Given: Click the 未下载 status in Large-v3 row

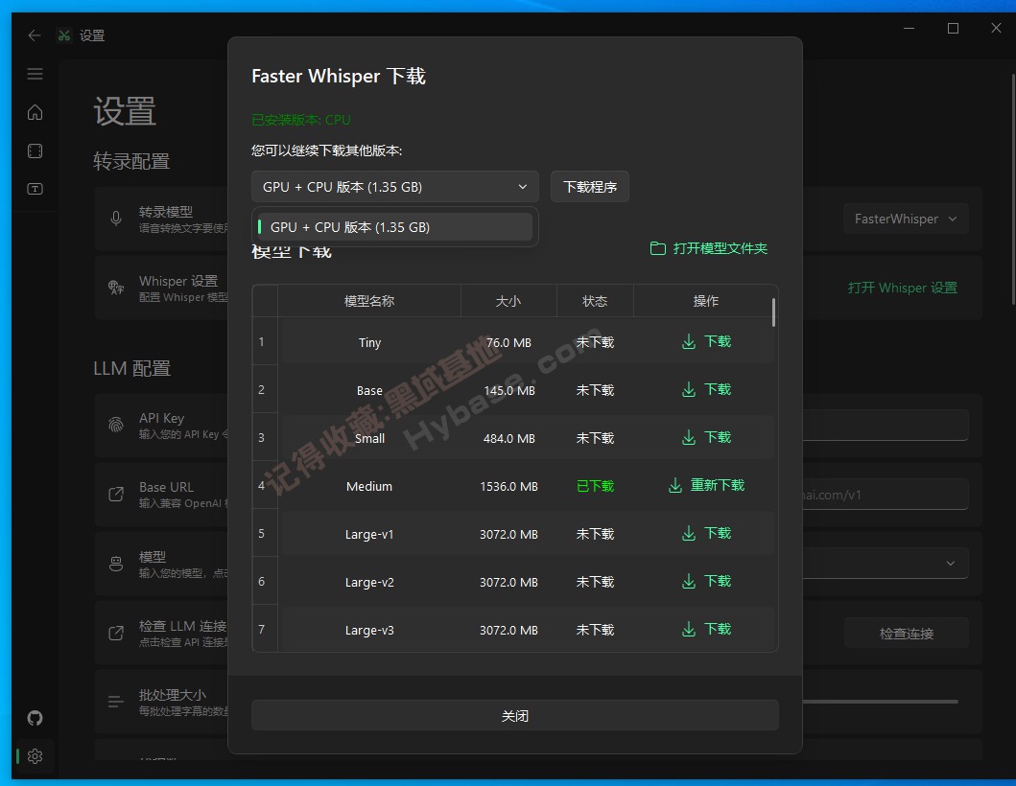Looking at the screenshot, I should pyautogui.click(x=596, y=630).
